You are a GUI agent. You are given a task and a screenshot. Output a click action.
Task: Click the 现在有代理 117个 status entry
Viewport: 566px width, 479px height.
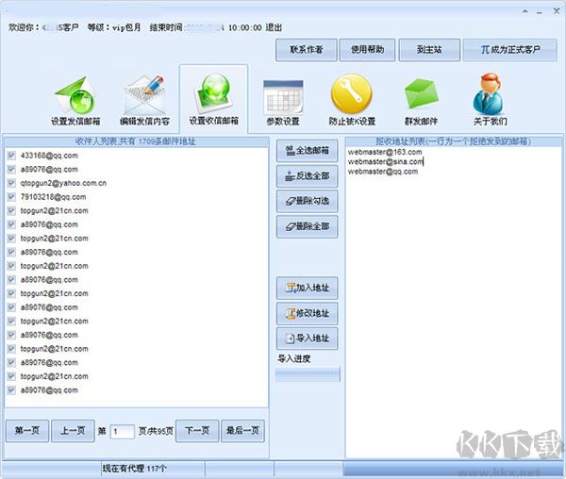[134, 469]
